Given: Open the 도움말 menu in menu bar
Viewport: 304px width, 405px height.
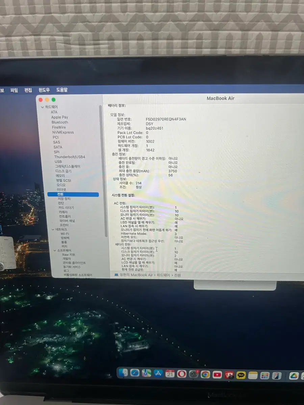Looking at the screenshot, I should click(x=62, y=90).
